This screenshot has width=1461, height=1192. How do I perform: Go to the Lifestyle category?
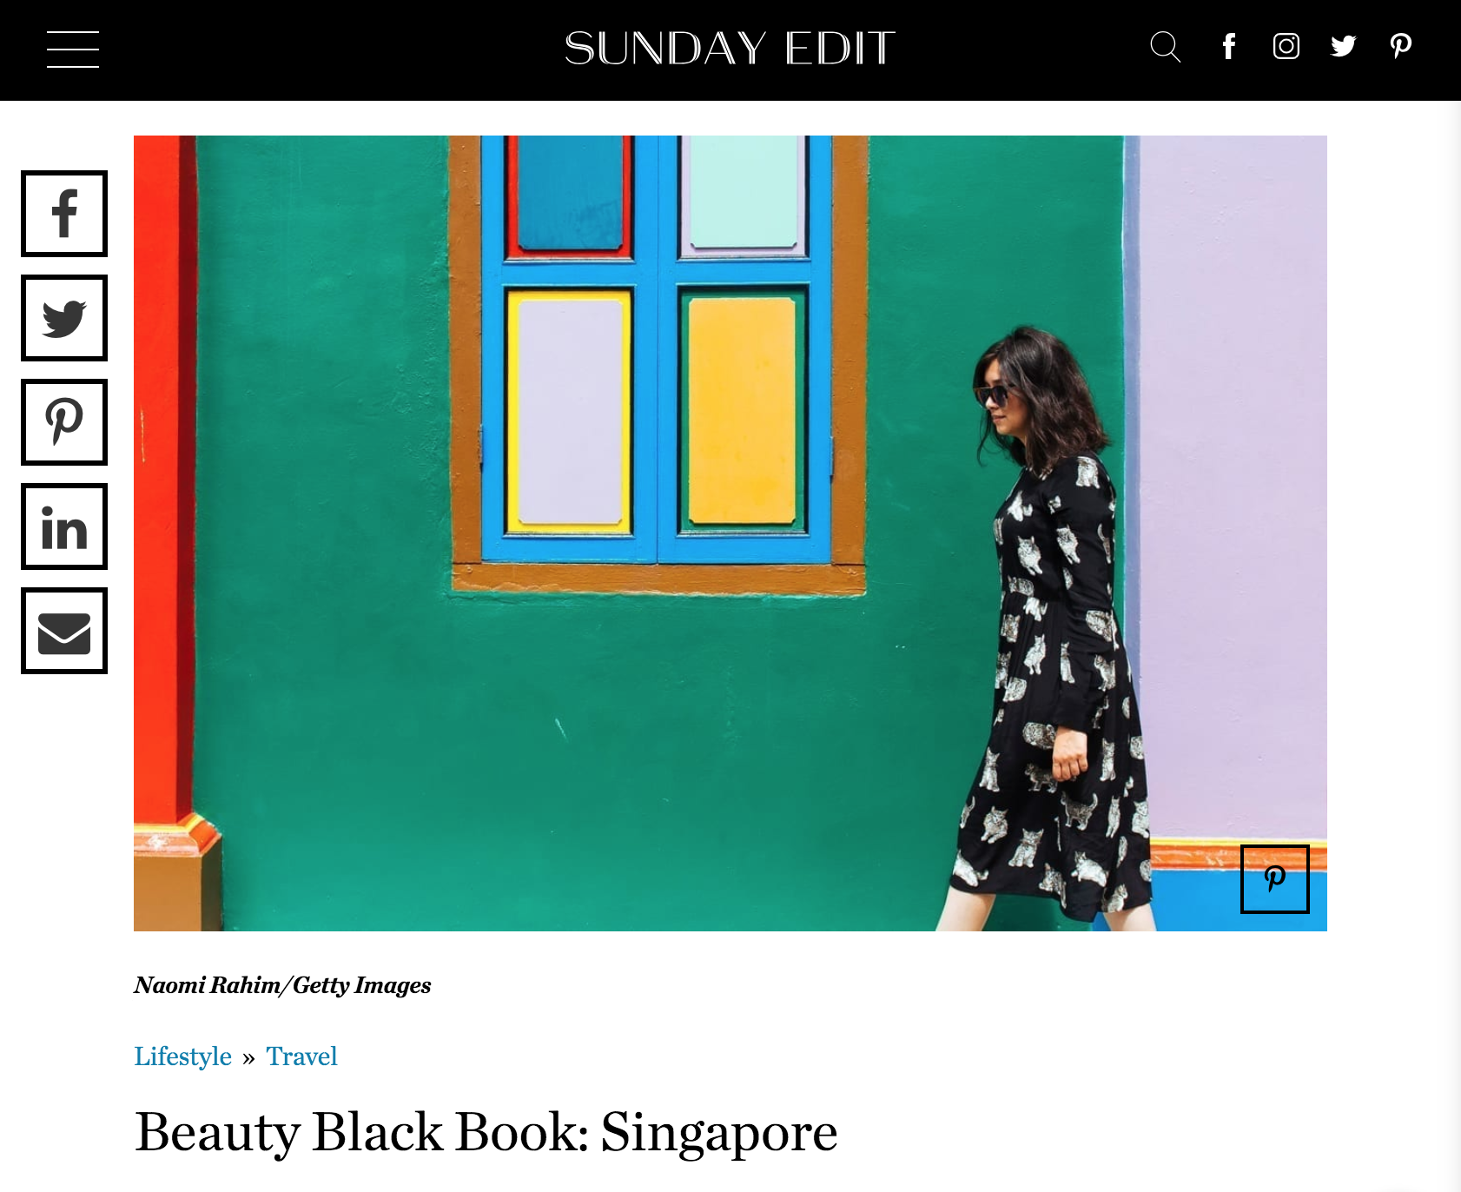(182, 1056)
